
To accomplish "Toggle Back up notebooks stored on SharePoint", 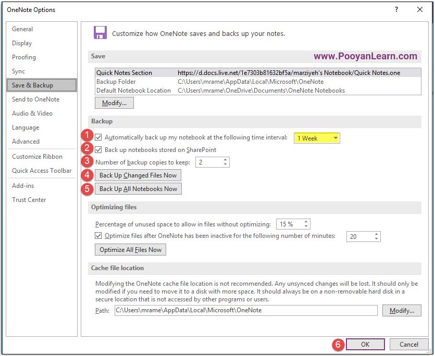I will click(x=98, y=150).
